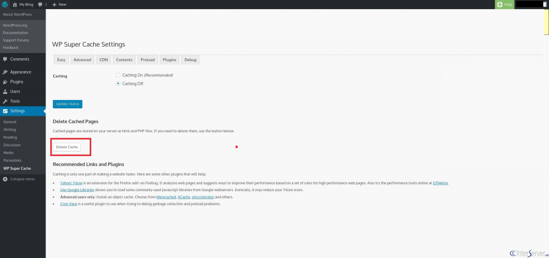Click the Plugins plug icon

5,82
